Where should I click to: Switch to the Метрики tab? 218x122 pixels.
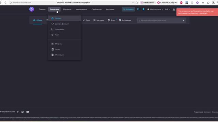tap(98, 20)
